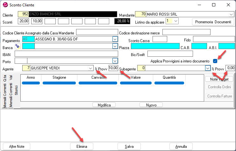Click the third empty Sconti field
Viewport: 236px width, 151px height.
coord(50,21)
